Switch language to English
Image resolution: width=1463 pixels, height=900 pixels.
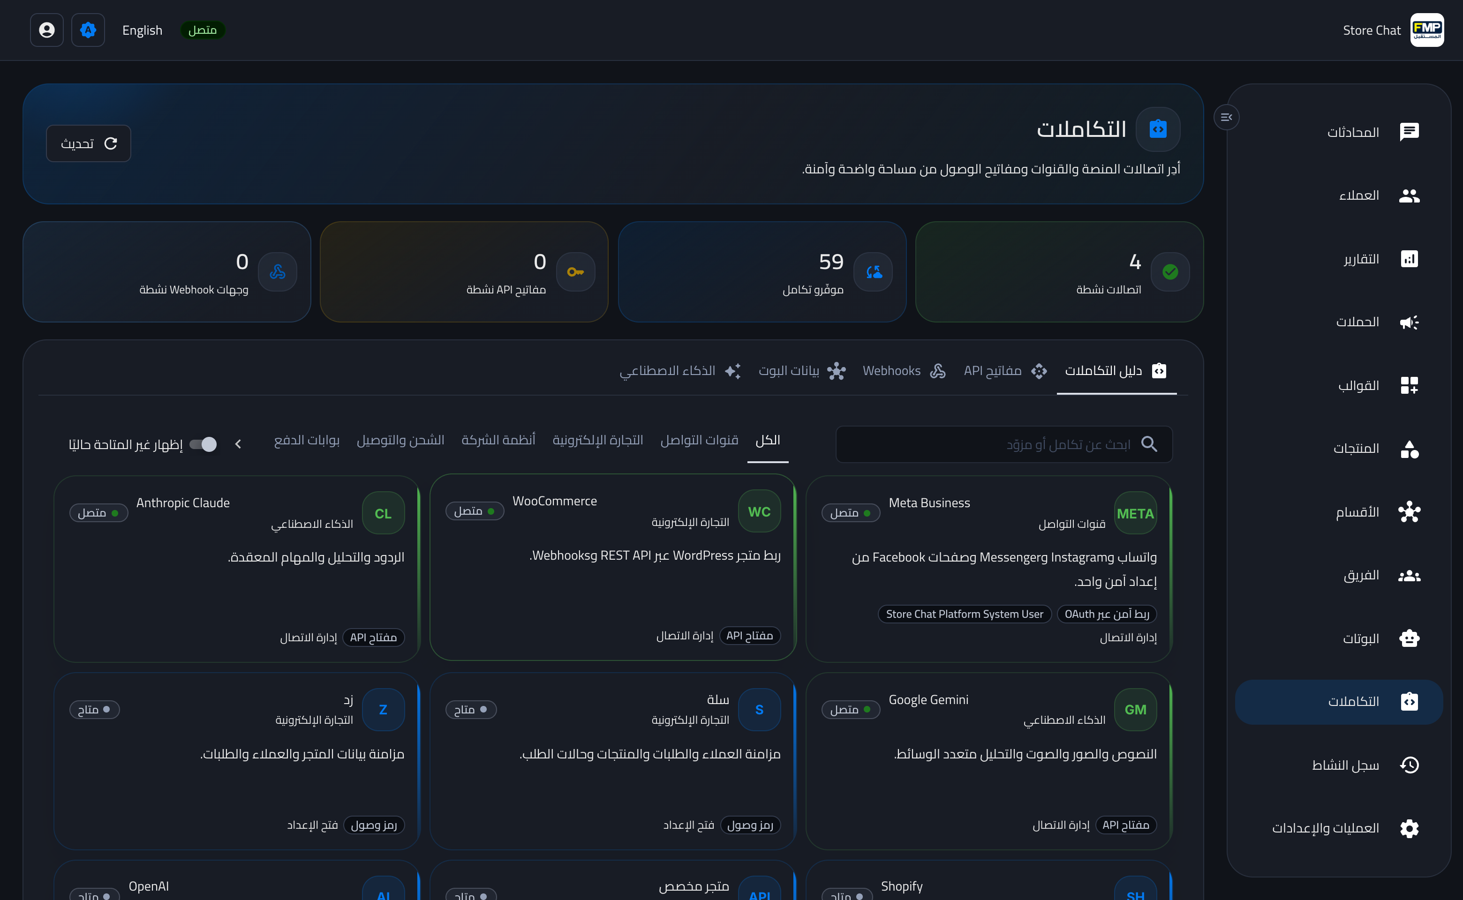142,30
